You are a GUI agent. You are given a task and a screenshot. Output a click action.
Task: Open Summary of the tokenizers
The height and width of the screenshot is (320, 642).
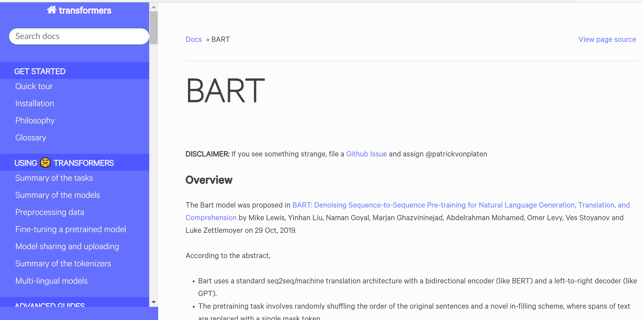[x=63, y=264]
